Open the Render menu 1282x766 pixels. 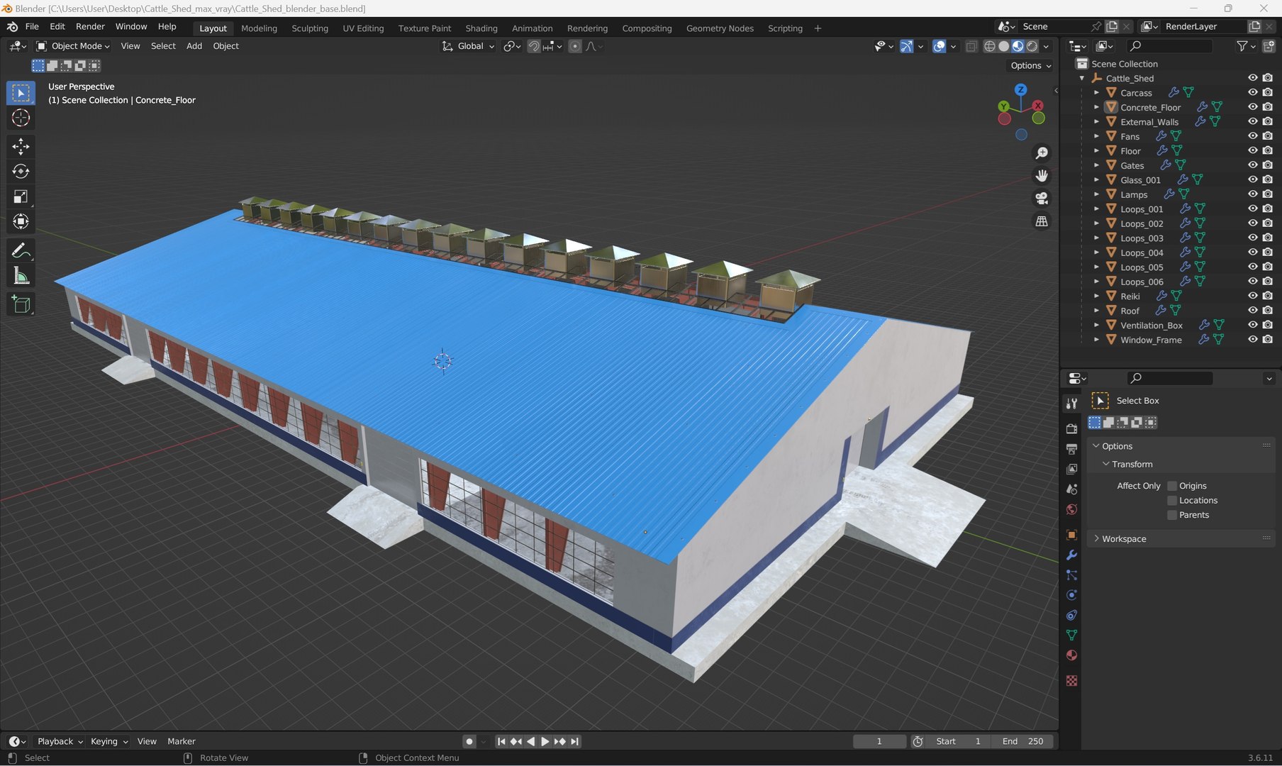90,26
